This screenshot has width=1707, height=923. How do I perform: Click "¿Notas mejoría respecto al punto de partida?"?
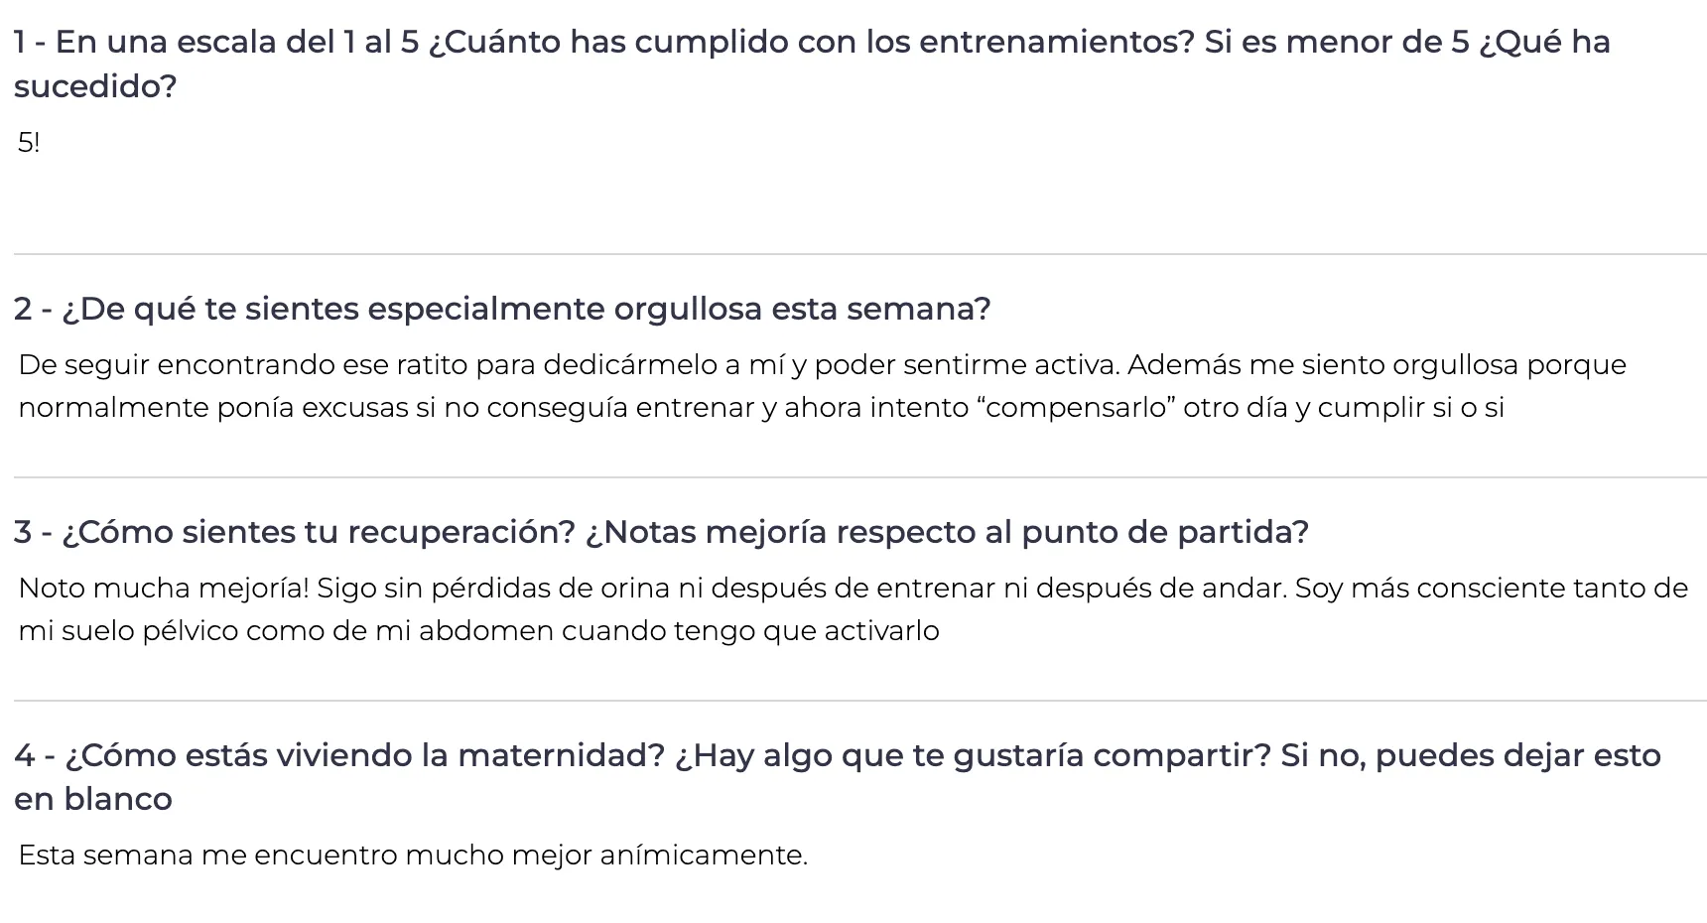pos(947,533)
